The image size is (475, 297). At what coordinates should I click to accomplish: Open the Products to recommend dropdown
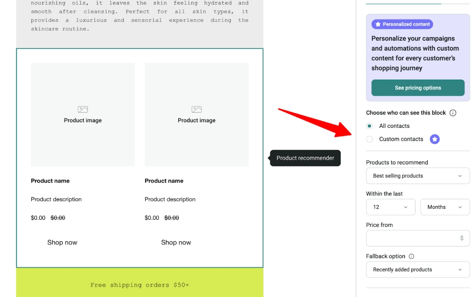pyautogui.click(x=418, y=176)
